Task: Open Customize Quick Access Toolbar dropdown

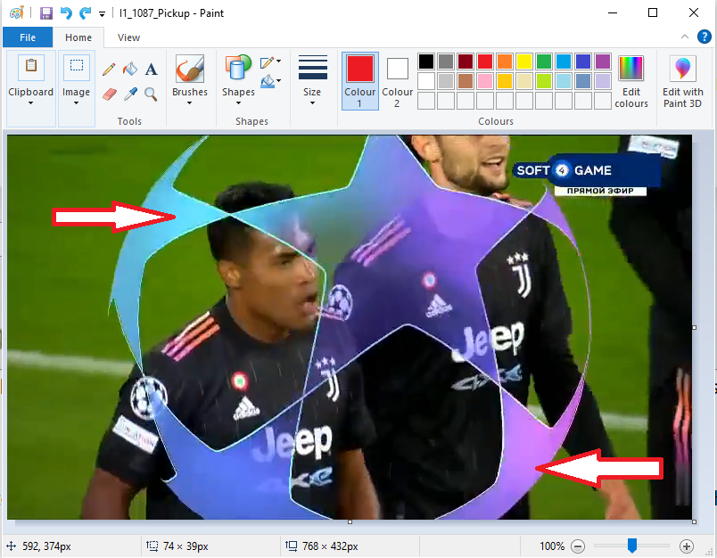Action: [102, 14]
